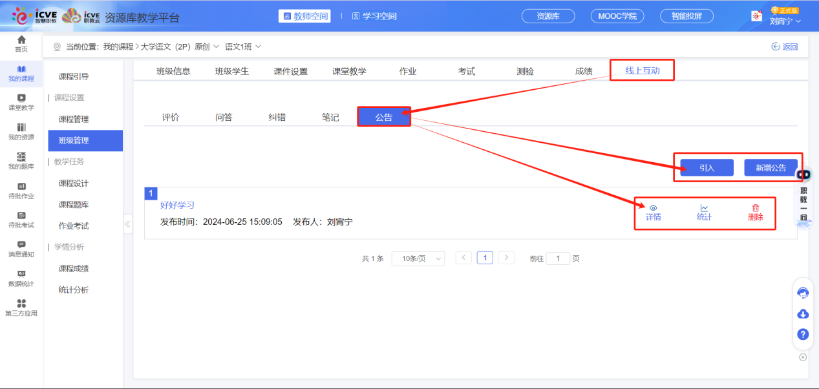Click the floating download cloud icon
Image resolution: width=819 pixels, height=389 pixels.
click(803, 314)
